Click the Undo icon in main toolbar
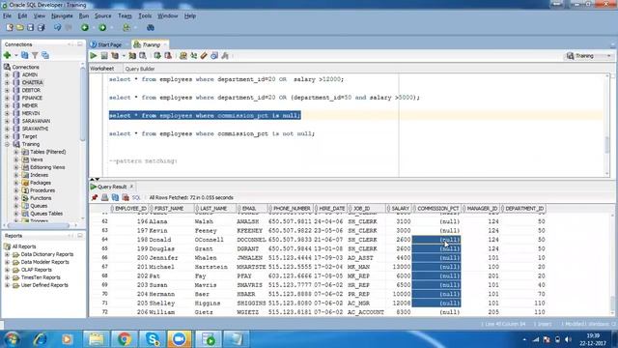Viewport: 618px width, 348px height. coord(58,28)
